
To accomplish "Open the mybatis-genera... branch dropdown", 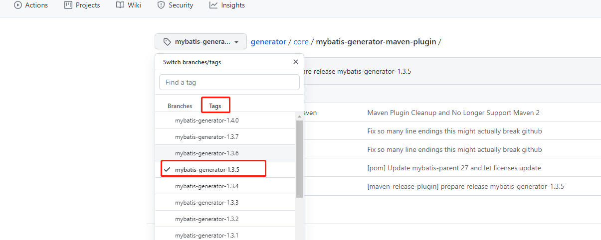I will tap(200, 42).
